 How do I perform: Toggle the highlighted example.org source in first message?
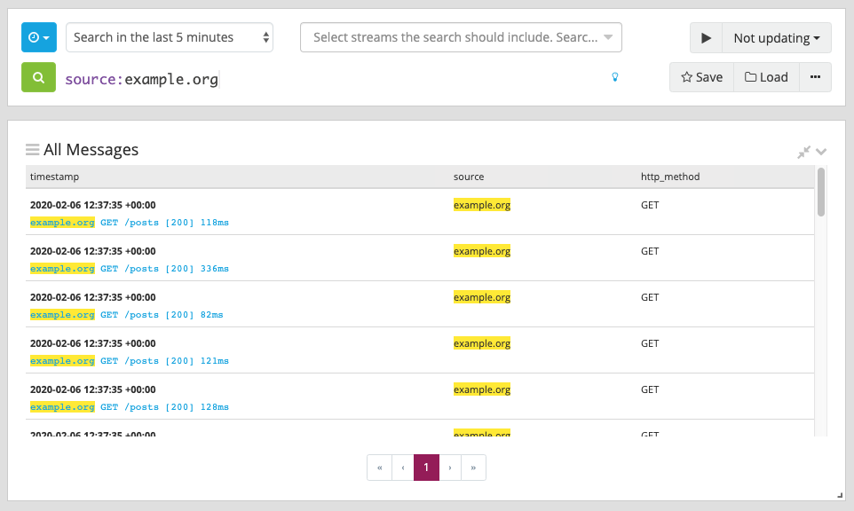pyautogui.click(x=481, y=205)
